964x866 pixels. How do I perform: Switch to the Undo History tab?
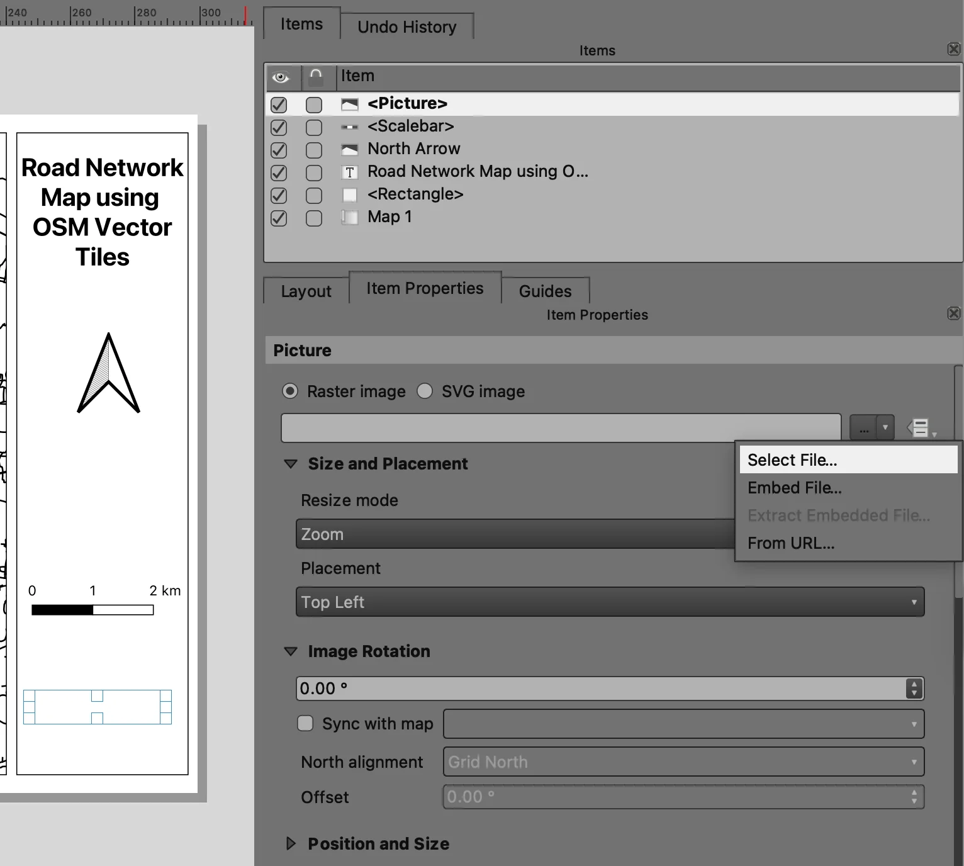click(x=406, y=26)
